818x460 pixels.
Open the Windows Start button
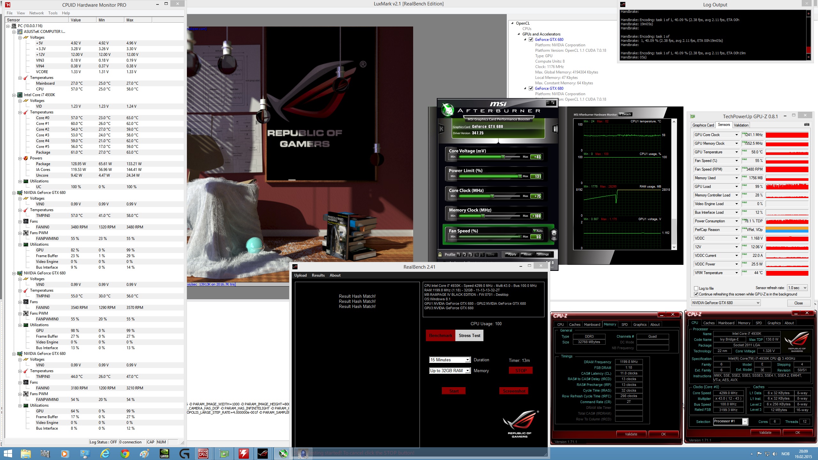(8, 454)
